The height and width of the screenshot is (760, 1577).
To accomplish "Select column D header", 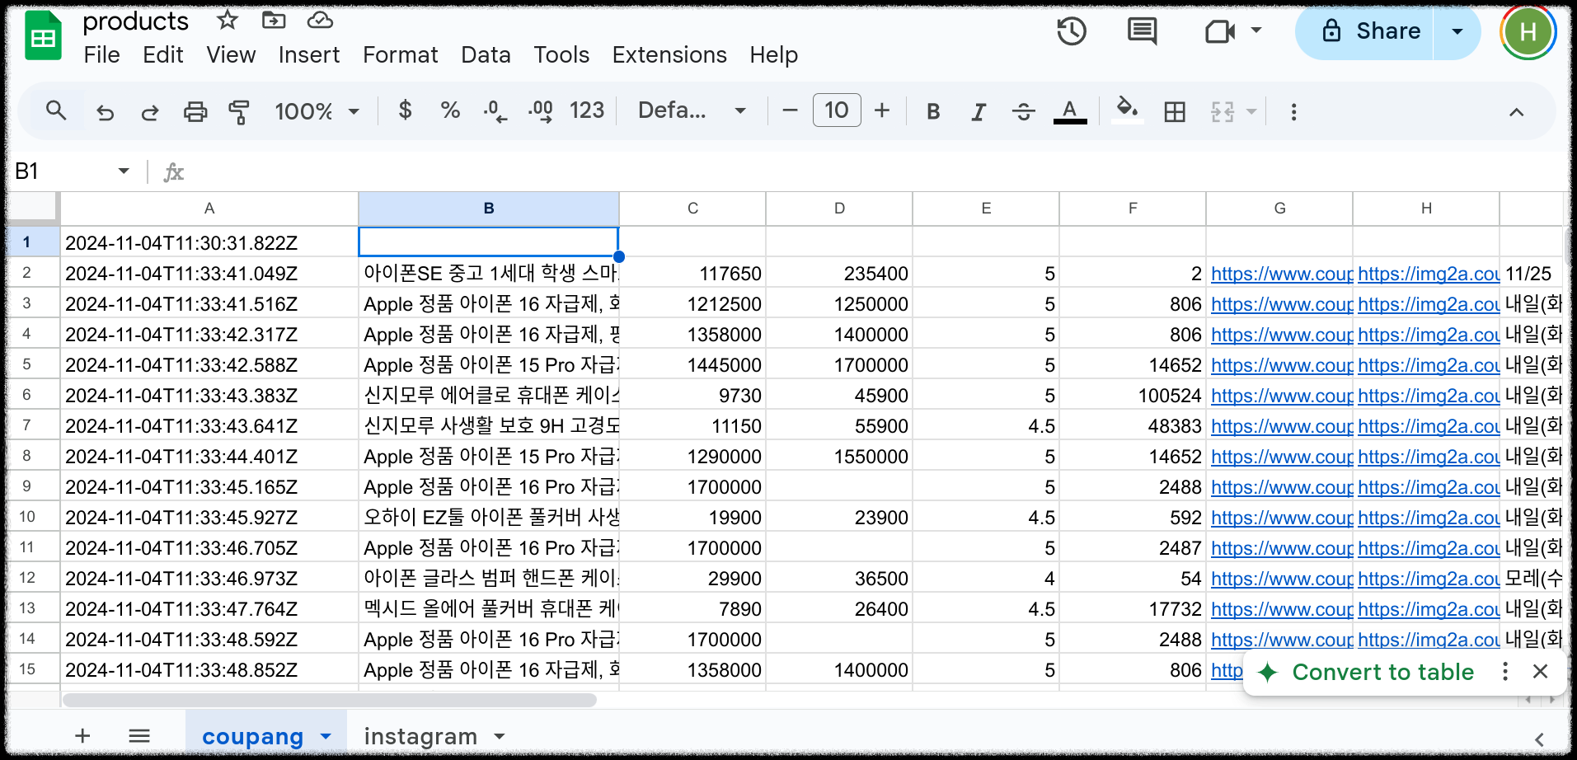I will 839,209.
